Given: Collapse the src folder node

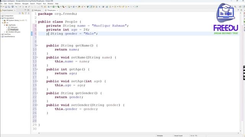Looking at the screenshot, I should pos(3,23).
